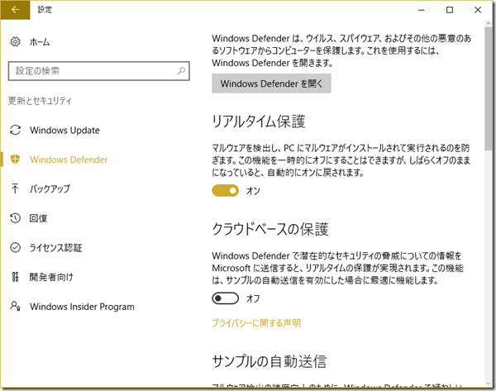
Task: Click the Windows Insider person icon
Action: tap(15, 306)
